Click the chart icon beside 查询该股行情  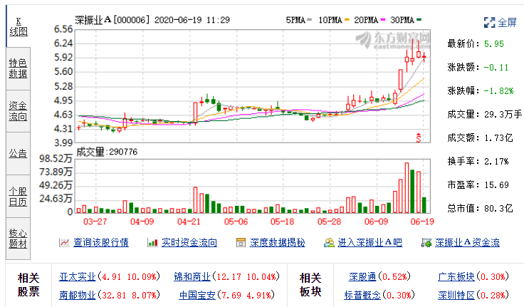point(64,242)
